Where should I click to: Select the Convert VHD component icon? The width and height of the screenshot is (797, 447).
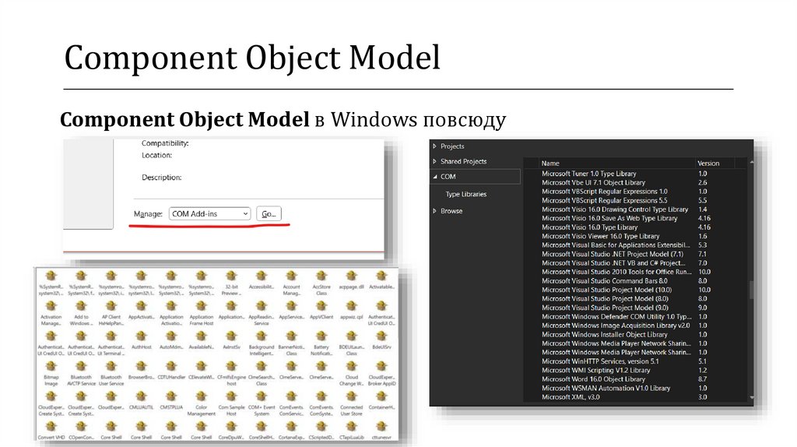(51, 426)
